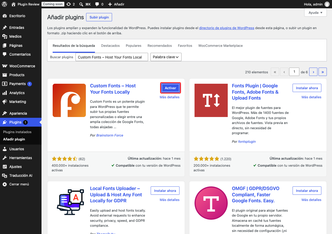Open the Escritorio dashboard icon
The image size is (332, 234).
(5, 16)
